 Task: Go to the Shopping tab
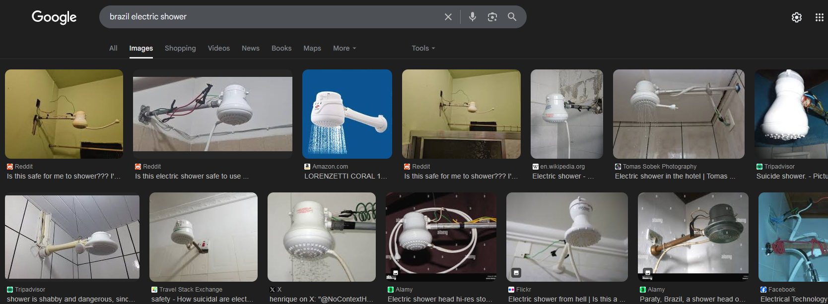pos(180,48)
